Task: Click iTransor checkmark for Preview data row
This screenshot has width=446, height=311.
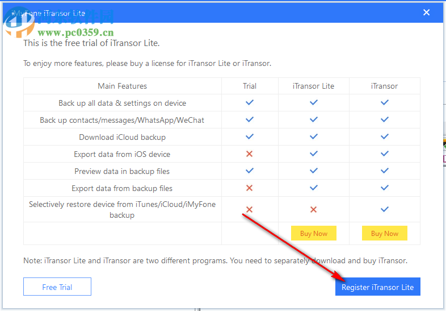Action: coord(385,171)
